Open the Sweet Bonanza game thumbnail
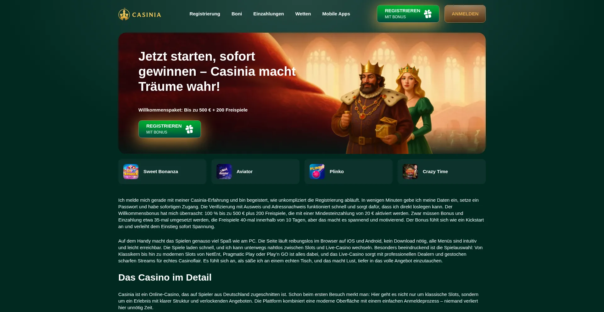Screen dimensions: 604x312 [131, 172]
